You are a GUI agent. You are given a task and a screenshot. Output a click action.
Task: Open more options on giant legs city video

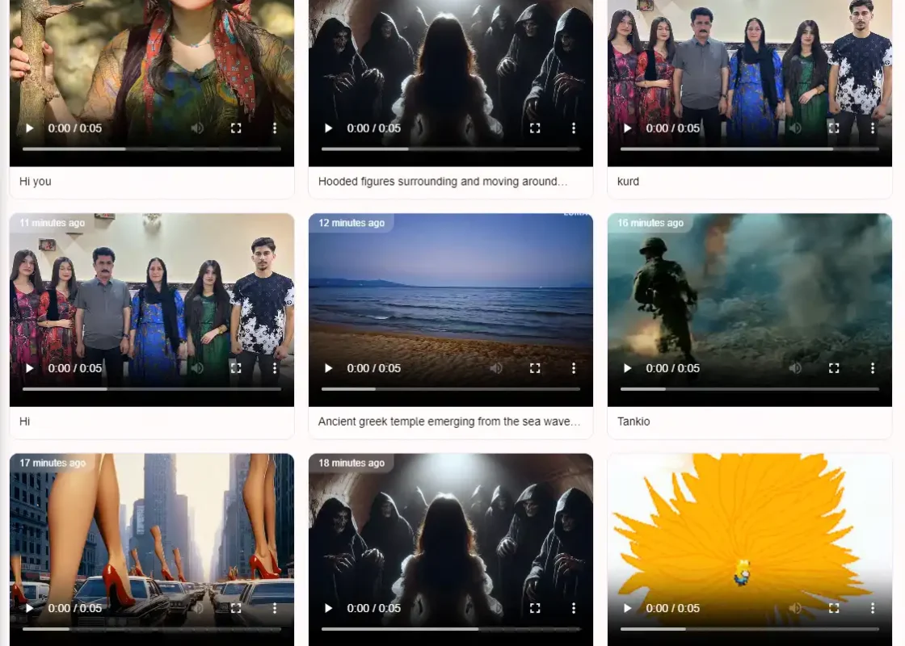point(275,608)
